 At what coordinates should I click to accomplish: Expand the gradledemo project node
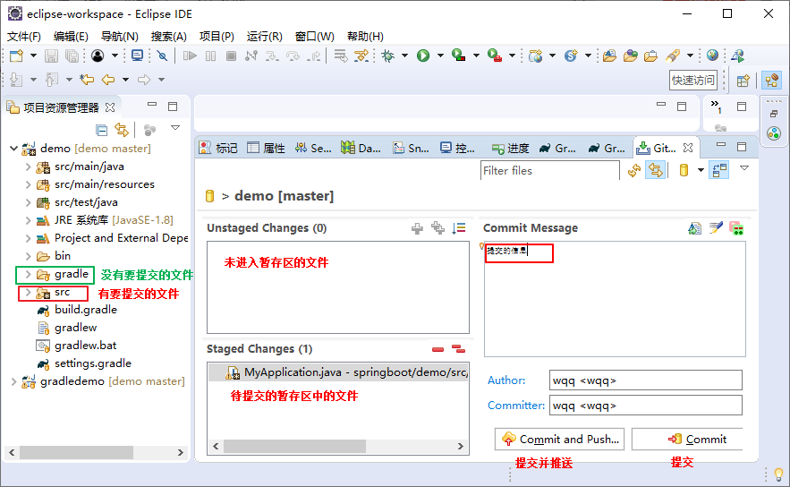pos(14,381)
